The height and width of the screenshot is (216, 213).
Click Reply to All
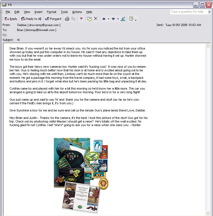31,19
